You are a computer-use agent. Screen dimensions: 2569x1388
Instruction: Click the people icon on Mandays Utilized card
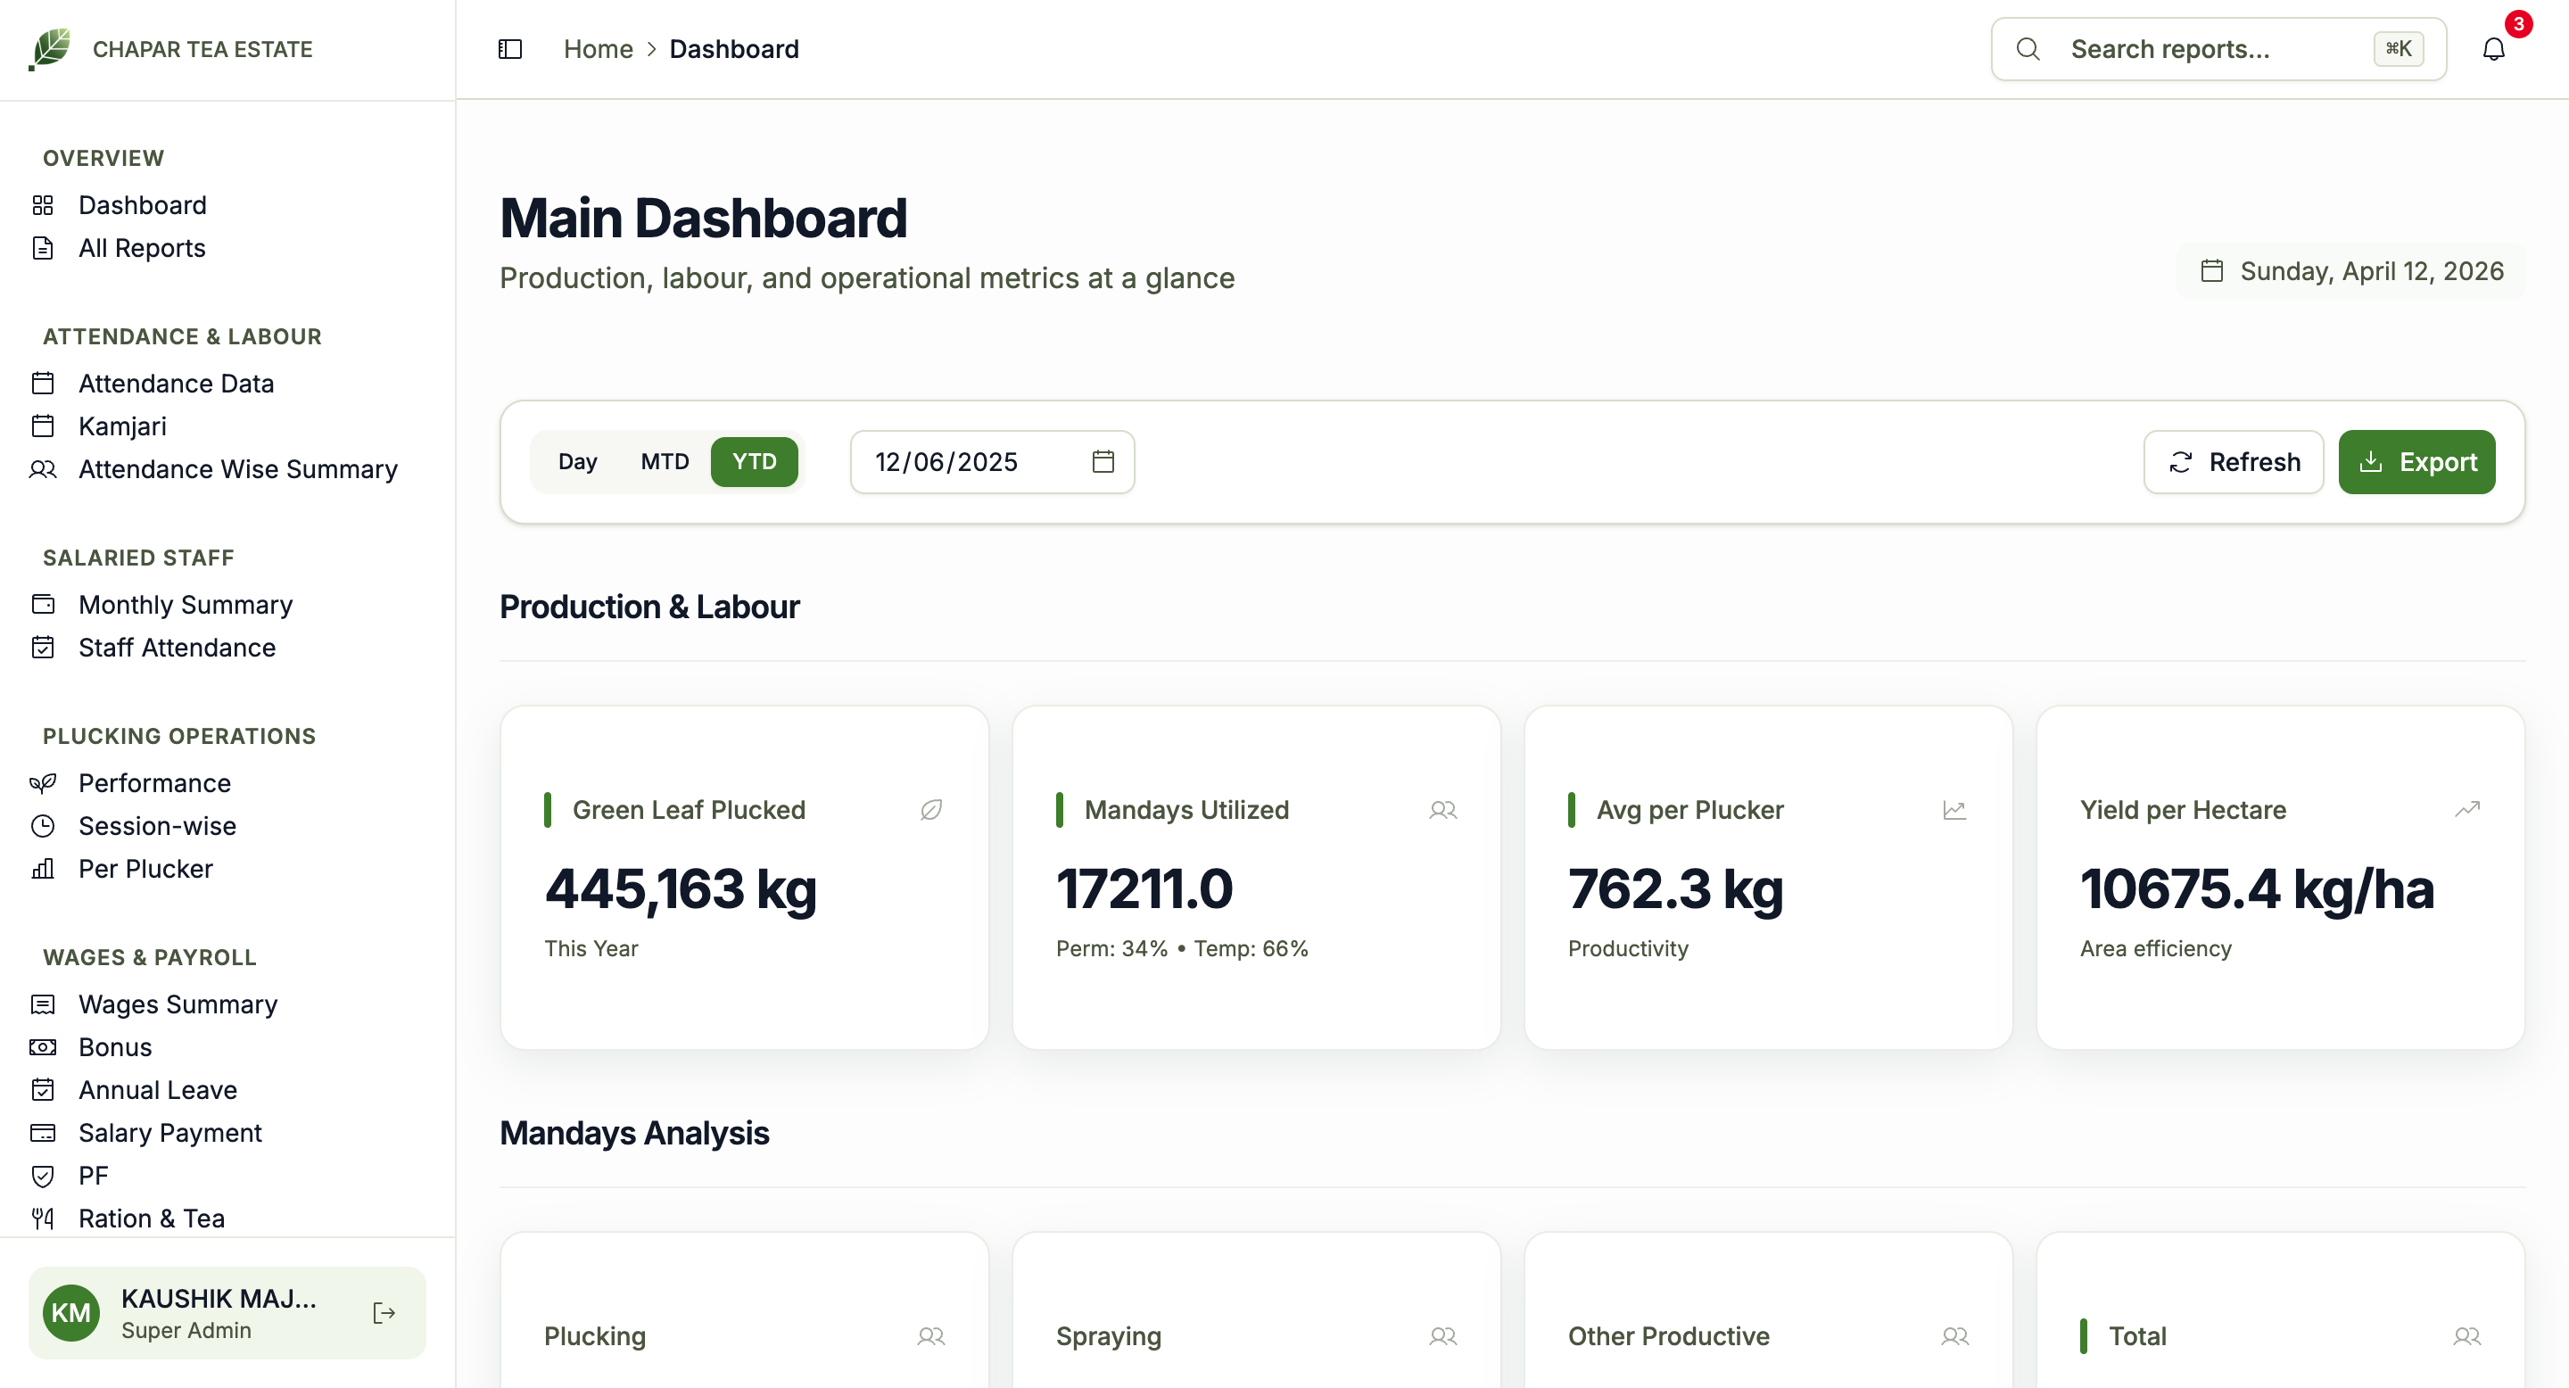(1442, 810)
